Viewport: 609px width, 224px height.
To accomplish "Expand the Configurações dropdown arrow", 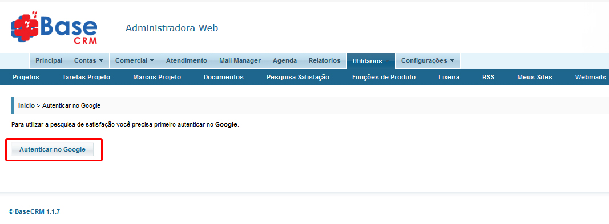I will (x=452, y=61).
